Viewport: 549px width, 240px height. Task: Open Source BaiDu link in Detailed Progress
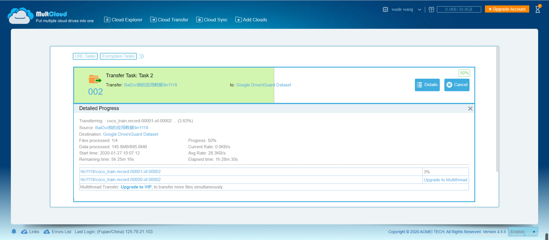(x=122, y=128)
